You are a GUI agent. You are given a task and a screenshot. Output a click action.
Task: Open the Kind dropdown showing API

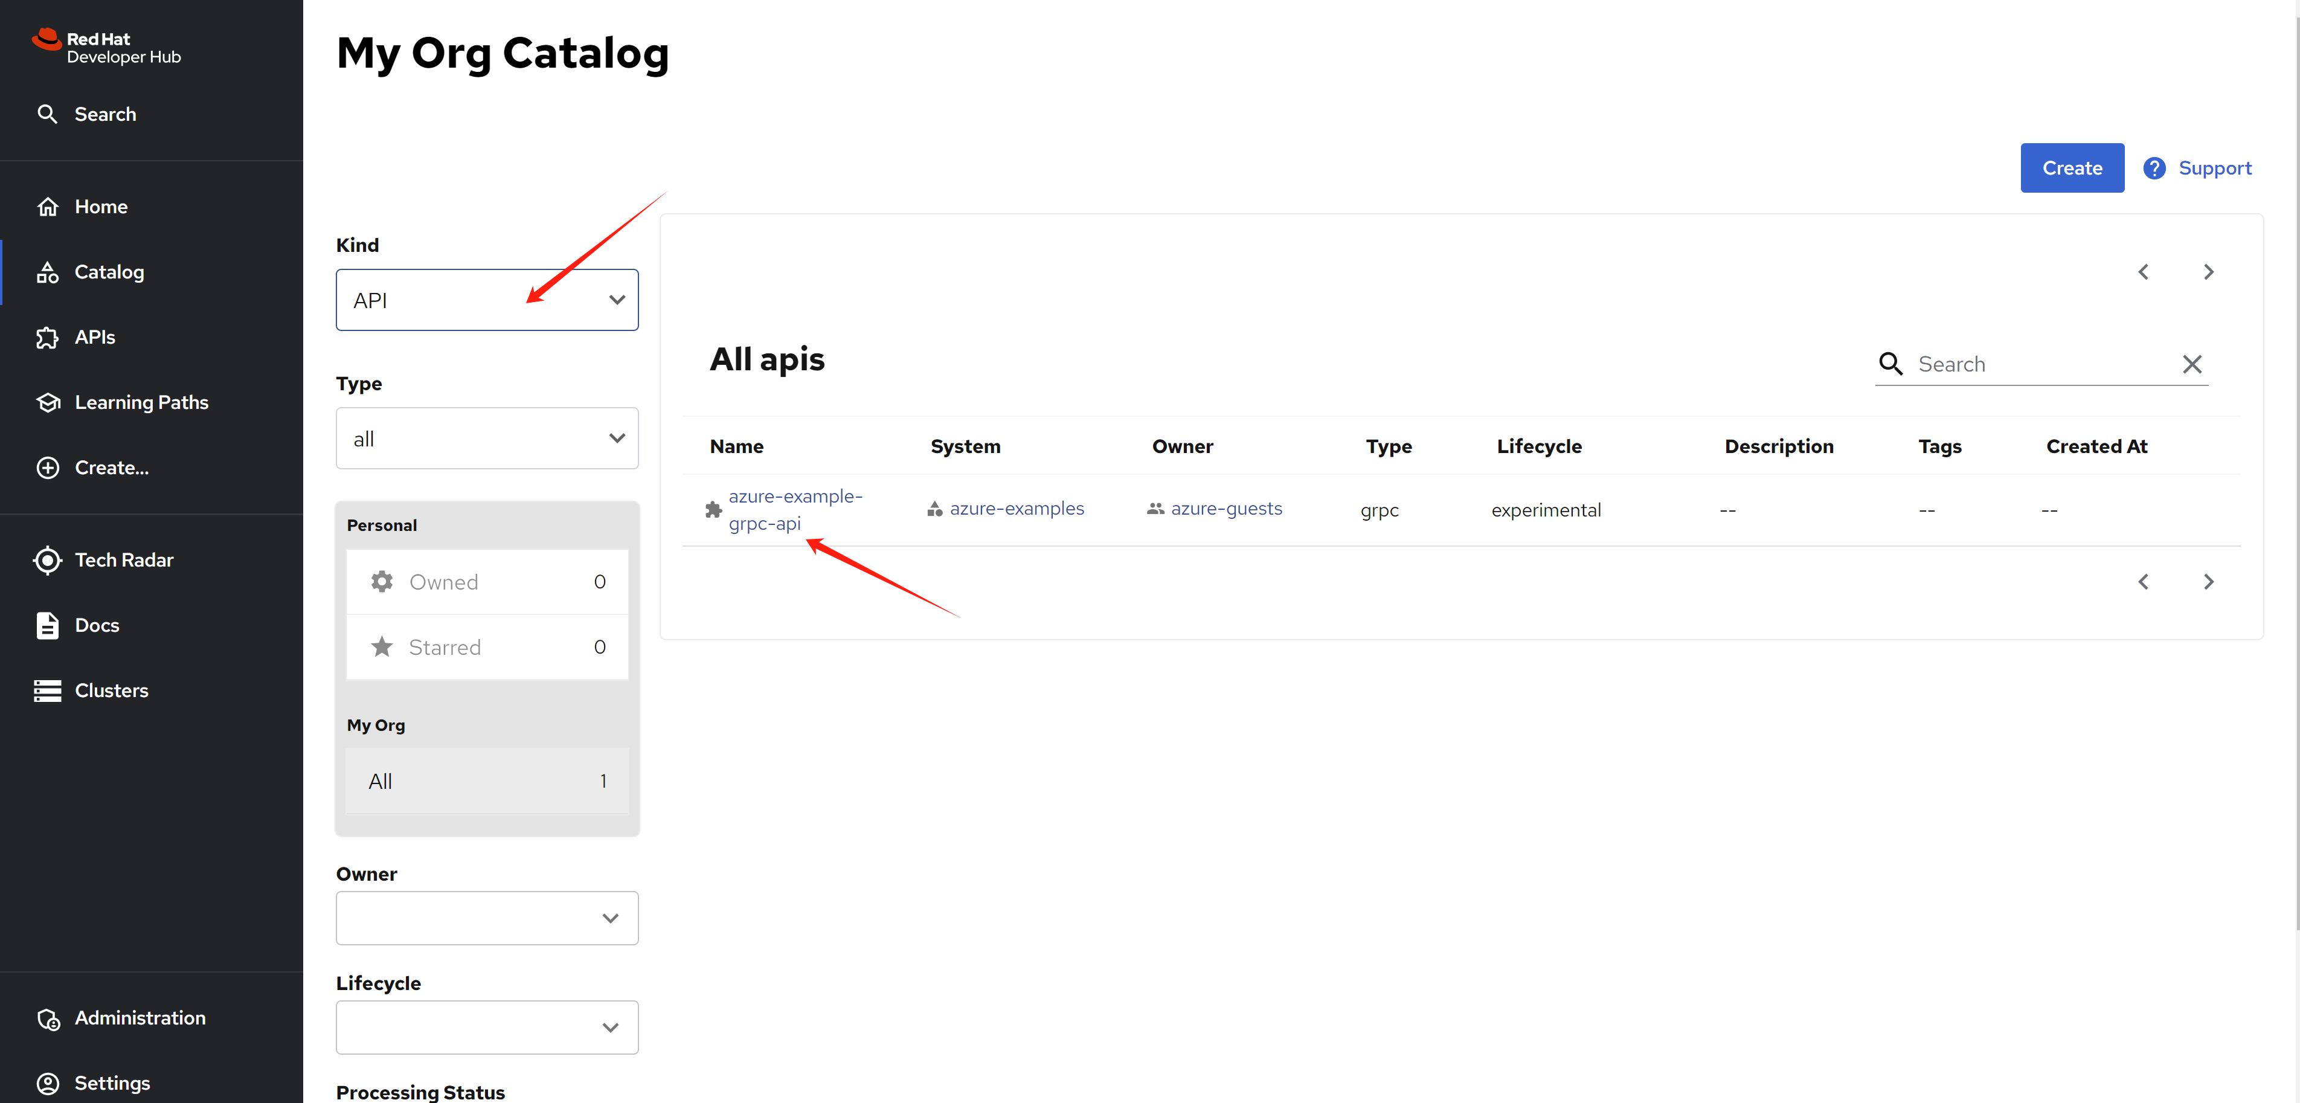(487, 300)
